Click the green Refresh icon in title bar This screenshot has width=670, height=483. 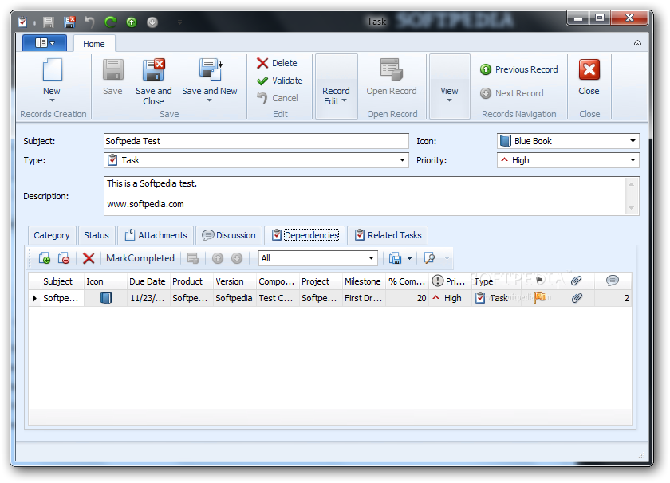(111, 22)
